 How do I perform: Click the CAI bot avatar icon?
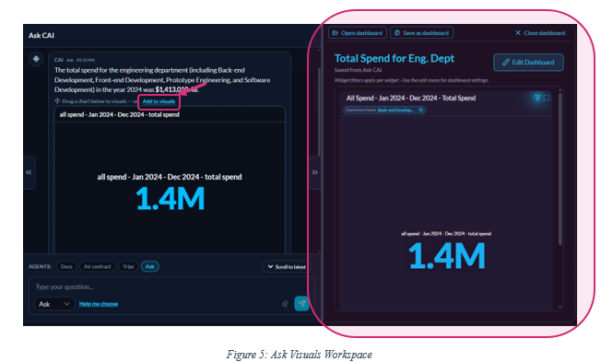[x=36, y=59]
